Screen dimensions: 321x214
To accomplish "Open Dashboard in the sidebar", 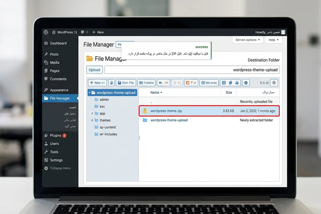I will point(58,43).
